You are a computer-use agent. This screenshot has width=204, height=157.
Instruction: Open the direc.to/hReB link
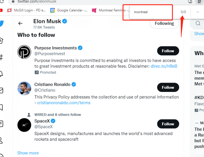164,66
